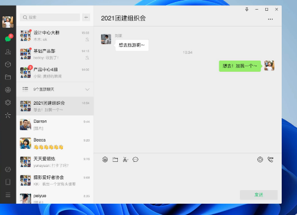Open the 天天爱锻炼 group chat
297x215 pixels.
[55, 162]
